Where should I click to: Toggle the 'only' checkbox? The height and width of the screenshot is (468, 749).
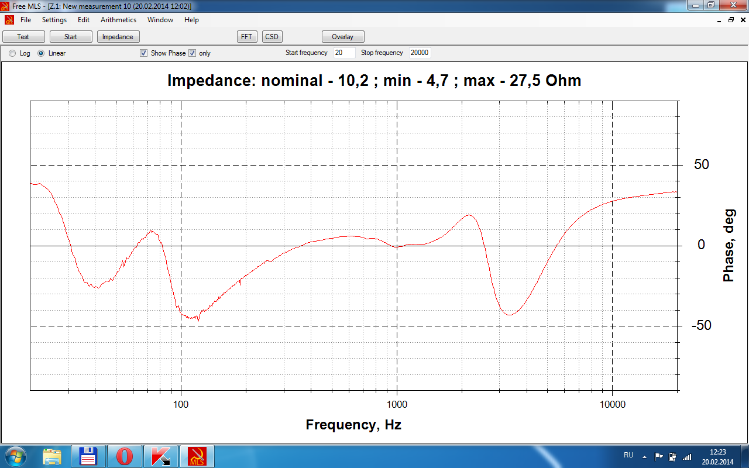point(192,53)
